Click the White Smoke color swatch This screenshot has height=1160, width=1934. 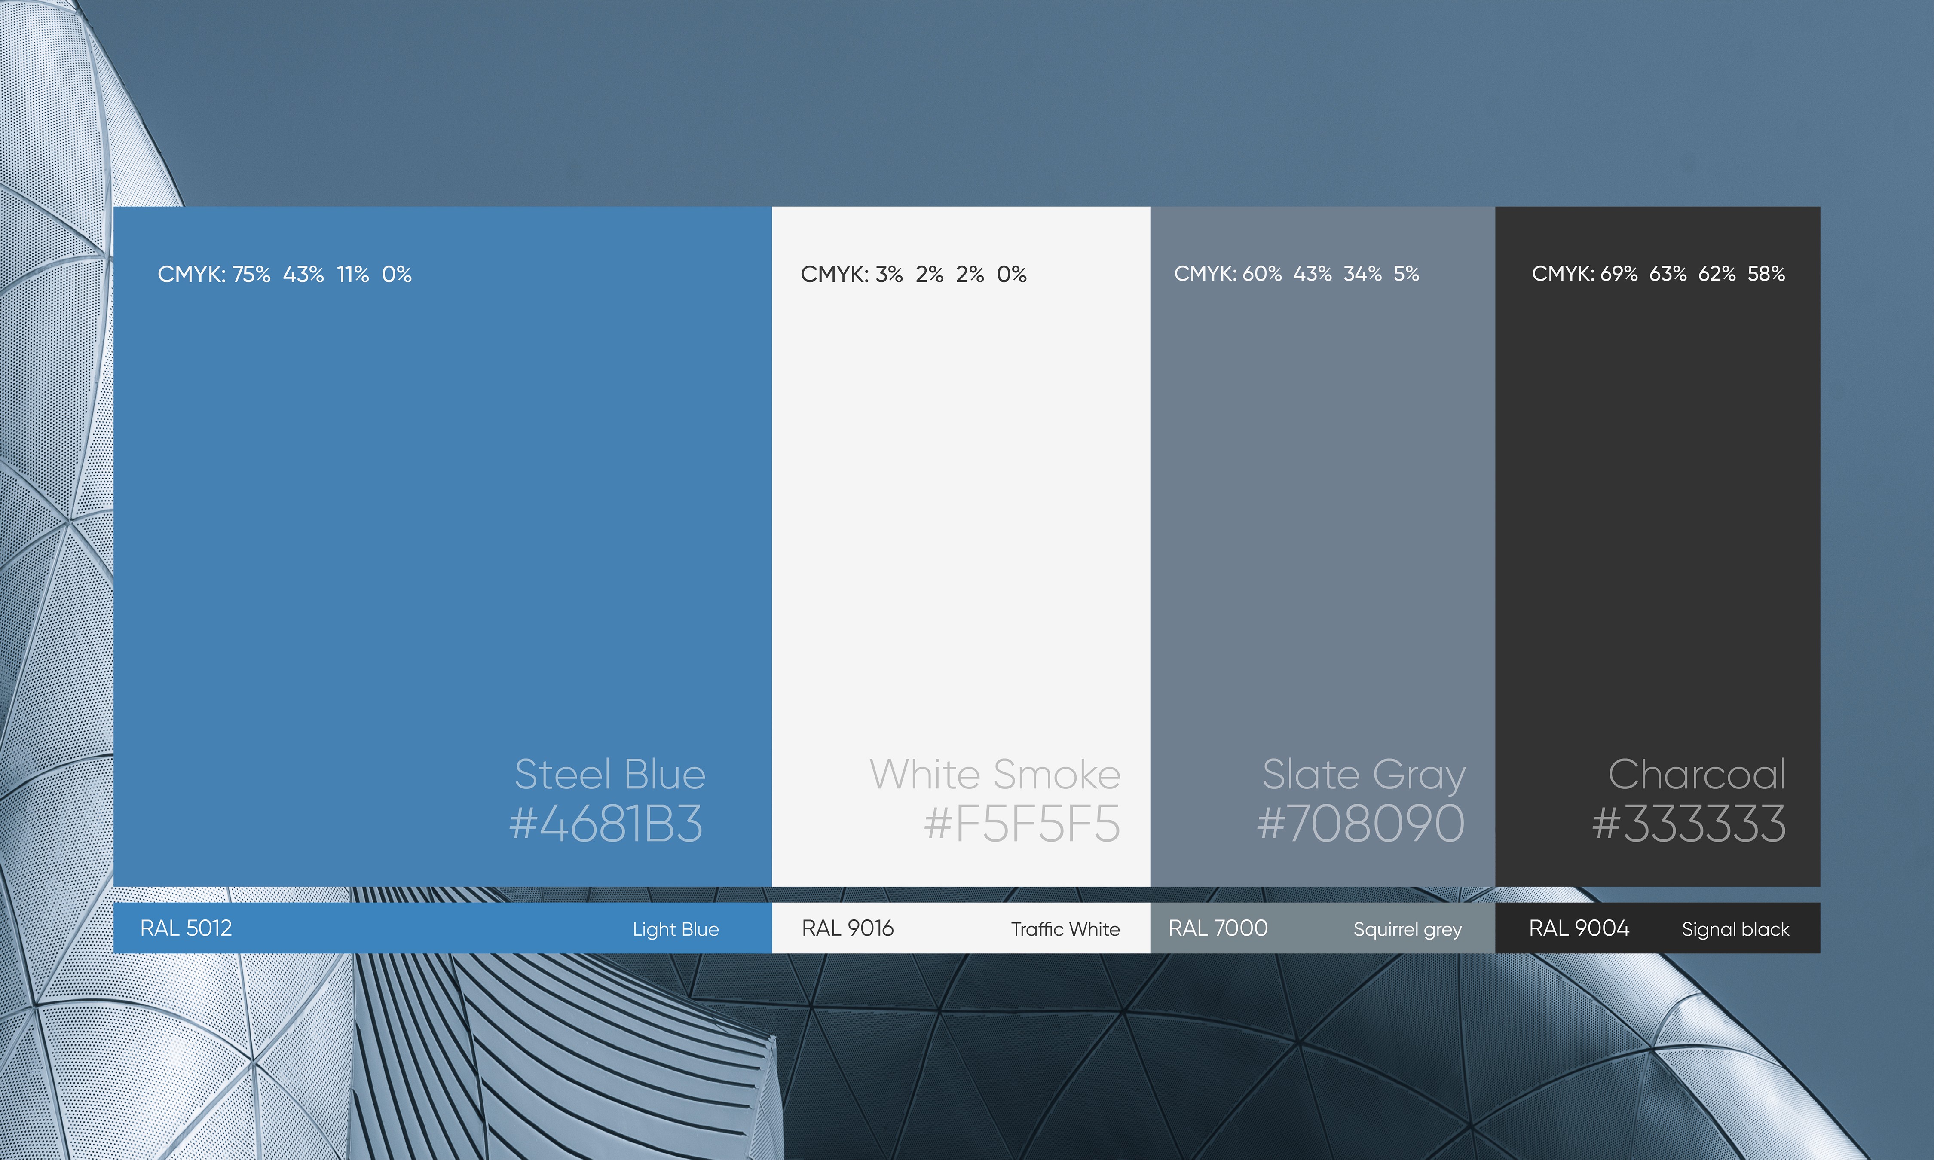point(961,508)
